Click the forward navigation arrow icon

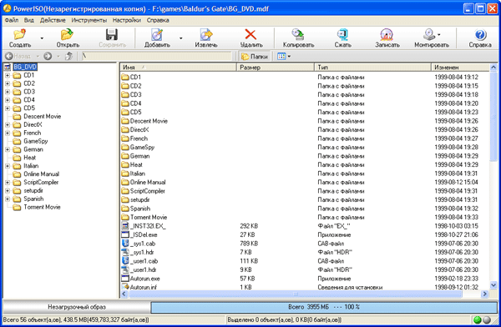pos(48,56)
